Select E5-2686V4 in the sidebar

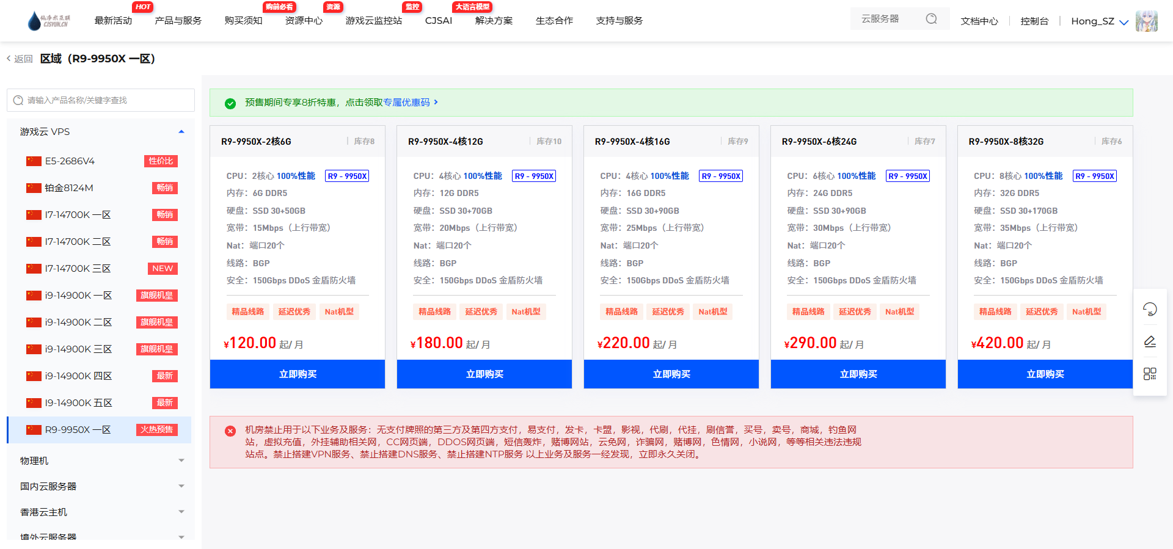click(x=99, y=161)
